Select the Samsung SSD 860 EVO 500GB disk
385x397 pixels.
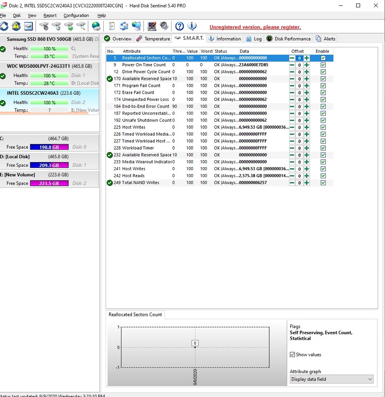tap(49, 48)
